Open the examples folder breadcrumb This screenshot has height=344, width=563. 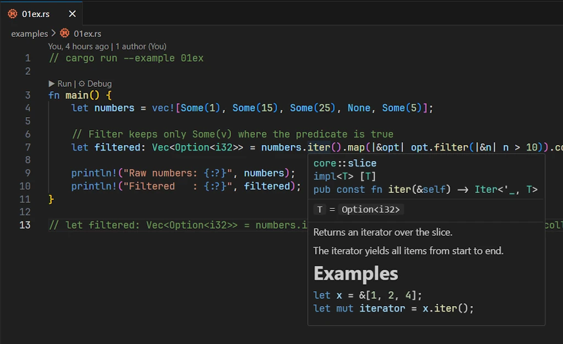point(29,34)
